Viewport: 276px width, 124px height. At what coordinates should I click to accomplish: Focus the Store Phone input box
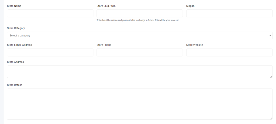[x=140, y=52]
